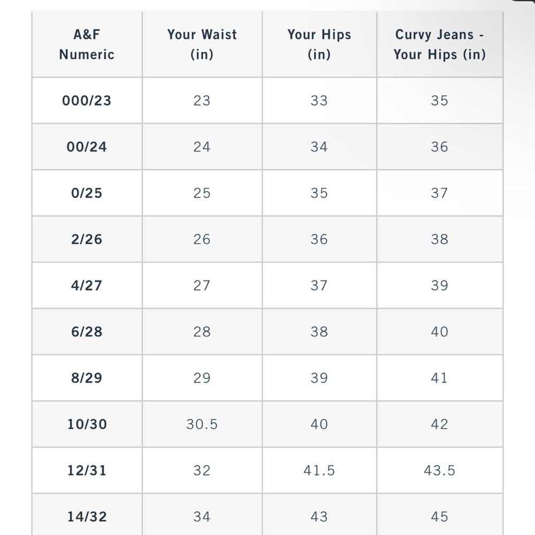Click the 43.5 curvy hips cell

click(439, 470)
